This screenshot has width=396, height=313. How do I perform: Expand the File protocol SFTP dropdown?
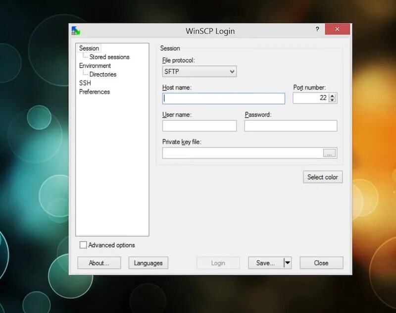click(199, 71)
